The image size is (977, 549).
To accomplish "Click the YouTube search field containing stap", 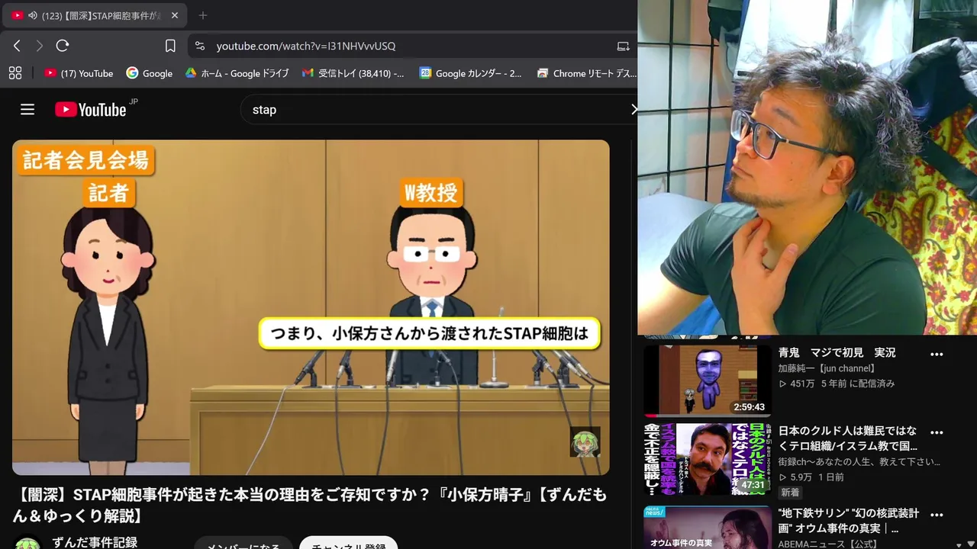I will tap(439, 110).
